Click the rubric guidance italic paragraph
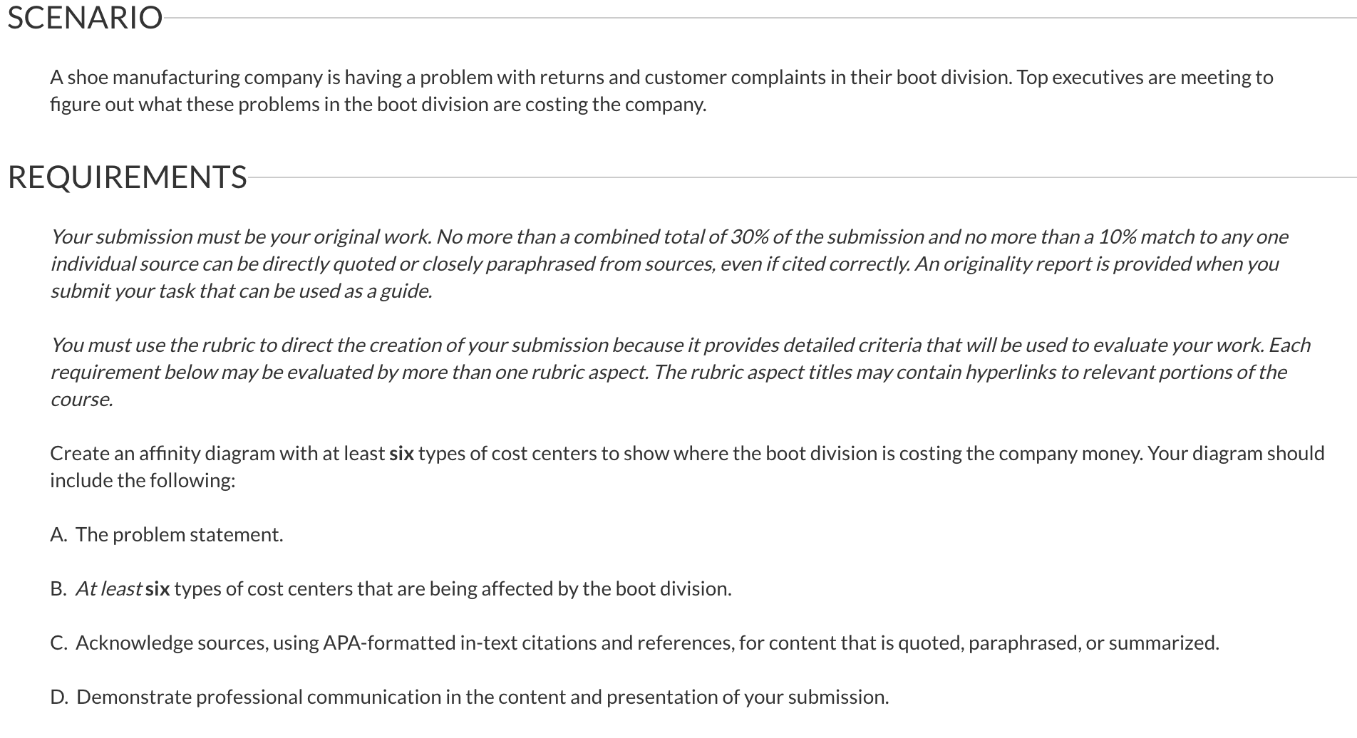Viewport: 1357px width, 738px height. (x=680, y=372)
